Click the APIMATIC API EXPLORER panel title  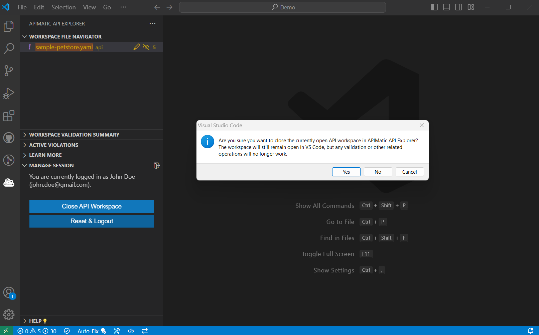point(57,24)
